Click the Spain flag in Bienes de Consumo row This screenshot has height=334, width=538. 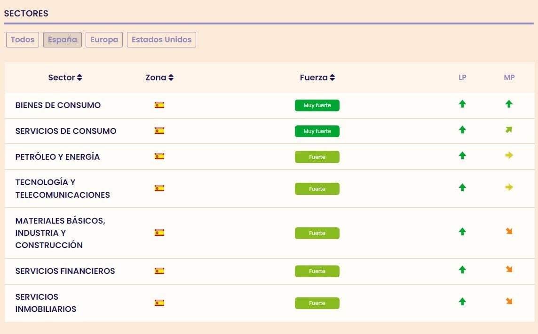point(159,105)
